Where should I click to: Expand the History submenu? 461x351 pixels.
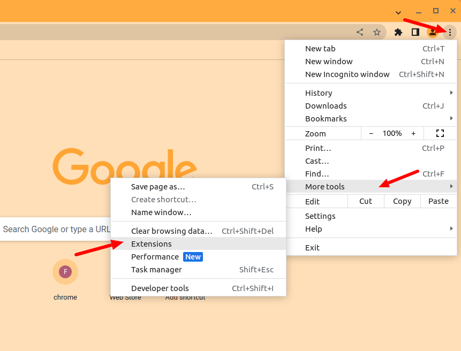pyautogui.click(x=371, y=93)
